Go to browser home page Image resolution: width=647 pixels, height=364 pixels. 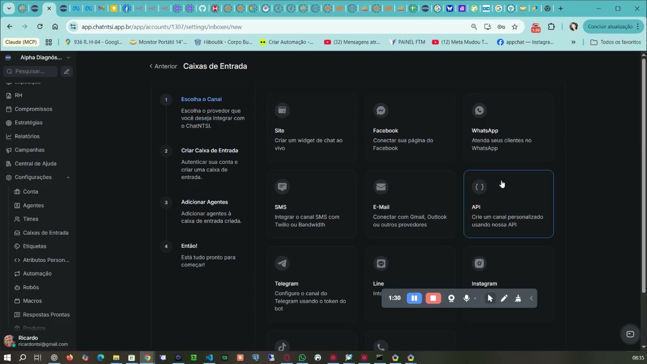(55, 27)
